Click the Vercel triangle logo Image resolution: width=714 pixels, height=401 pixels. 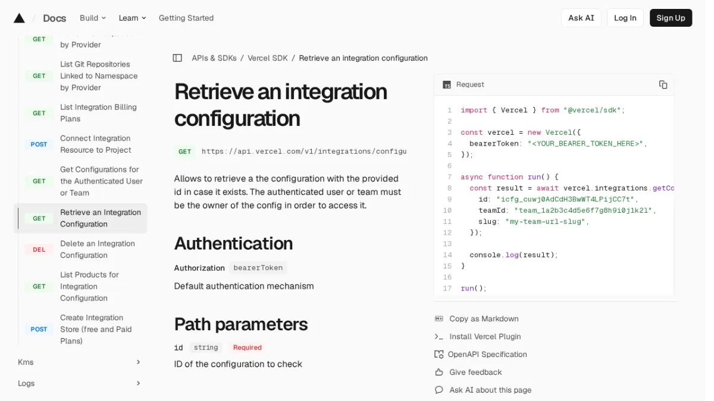19,18
